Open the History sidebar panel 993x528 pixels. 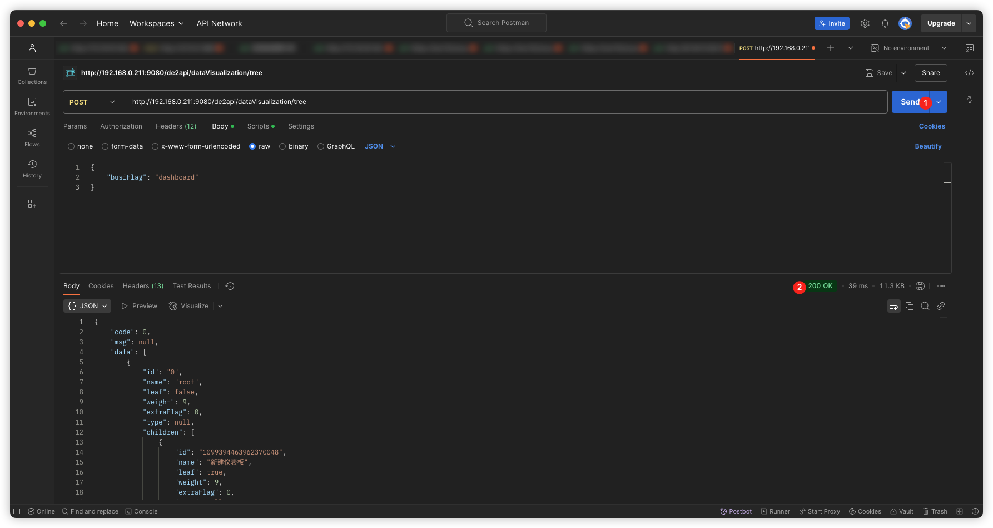point(32,169)
